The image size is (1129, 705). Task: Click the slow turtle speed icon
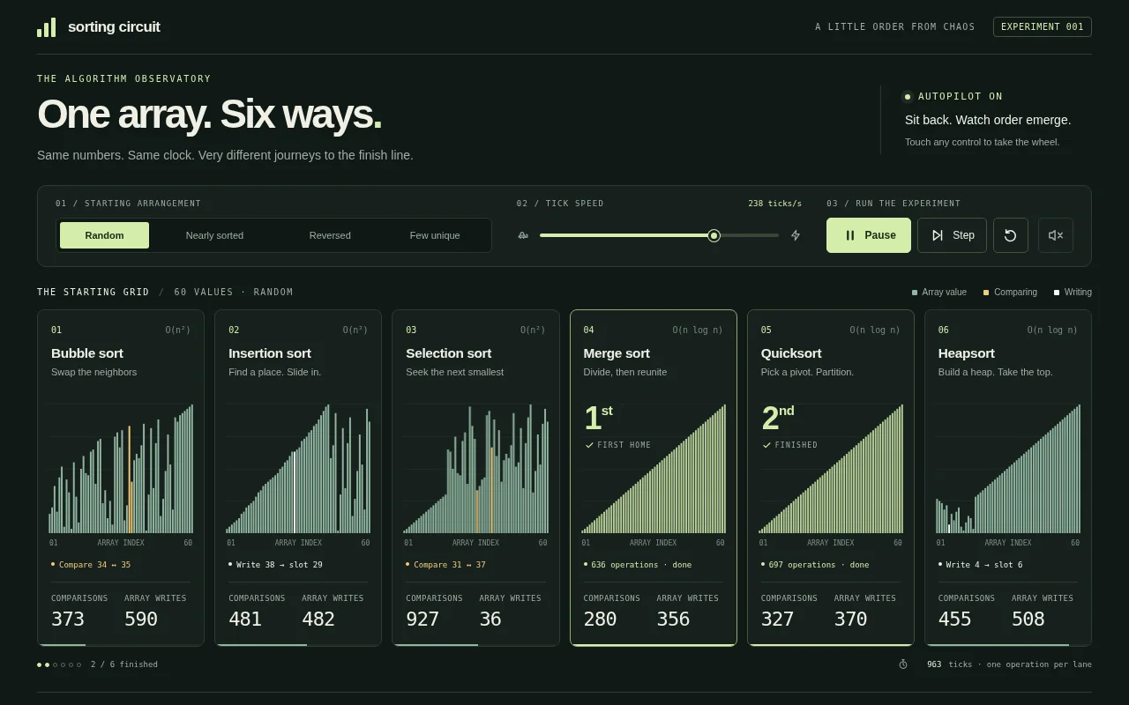523,235
